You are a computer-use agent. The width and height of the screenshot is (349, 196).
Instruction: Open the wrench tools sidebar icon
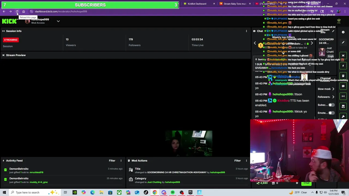[x=343, y=116]
